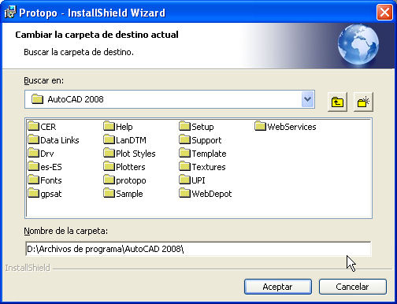Open the Buscar en dropdown arrow
397x304 pixels.
[x=307, y=99]
